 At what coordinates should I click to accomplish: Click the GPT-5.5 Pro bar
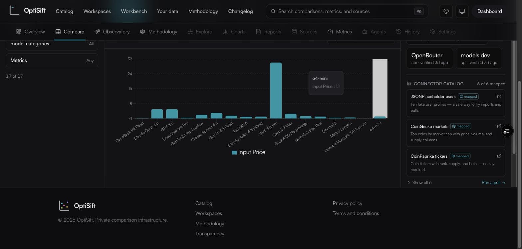click(276, 90)
